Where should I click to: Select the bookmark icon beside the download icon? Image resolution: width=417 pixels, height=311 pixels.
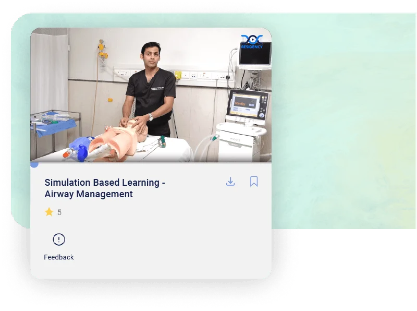coord(254,182)
